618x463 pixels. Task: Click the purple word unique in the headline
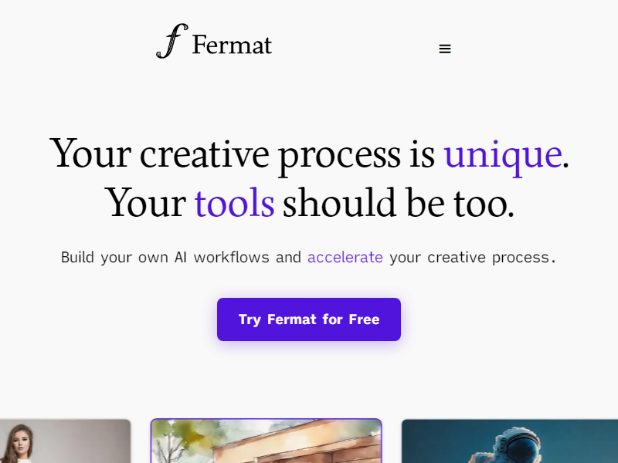[503, 155]
